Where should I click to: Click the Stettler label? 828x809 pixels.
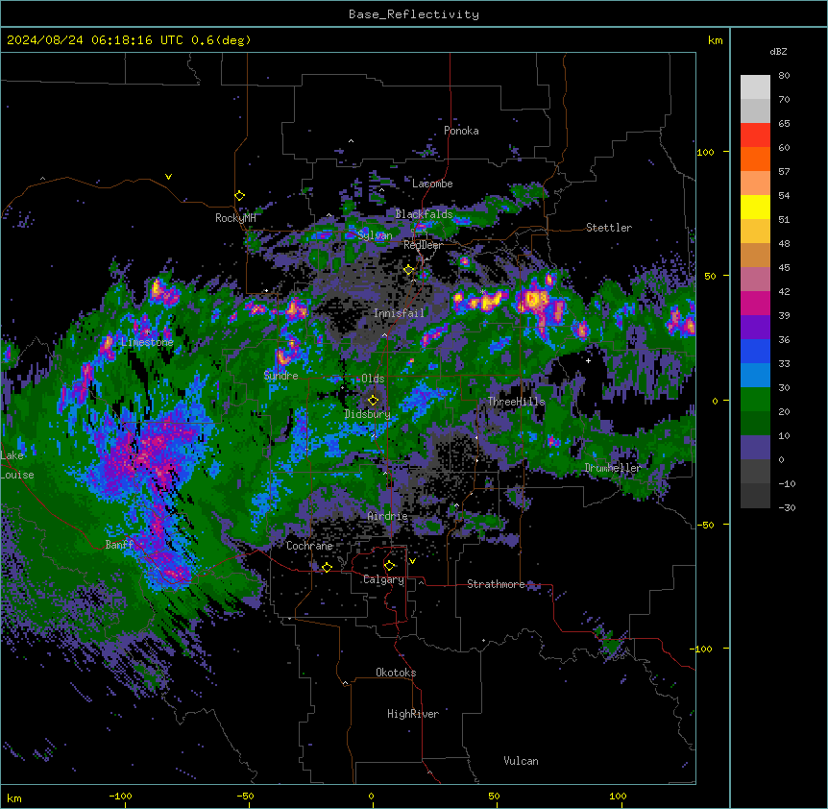[x=609, y=228]
